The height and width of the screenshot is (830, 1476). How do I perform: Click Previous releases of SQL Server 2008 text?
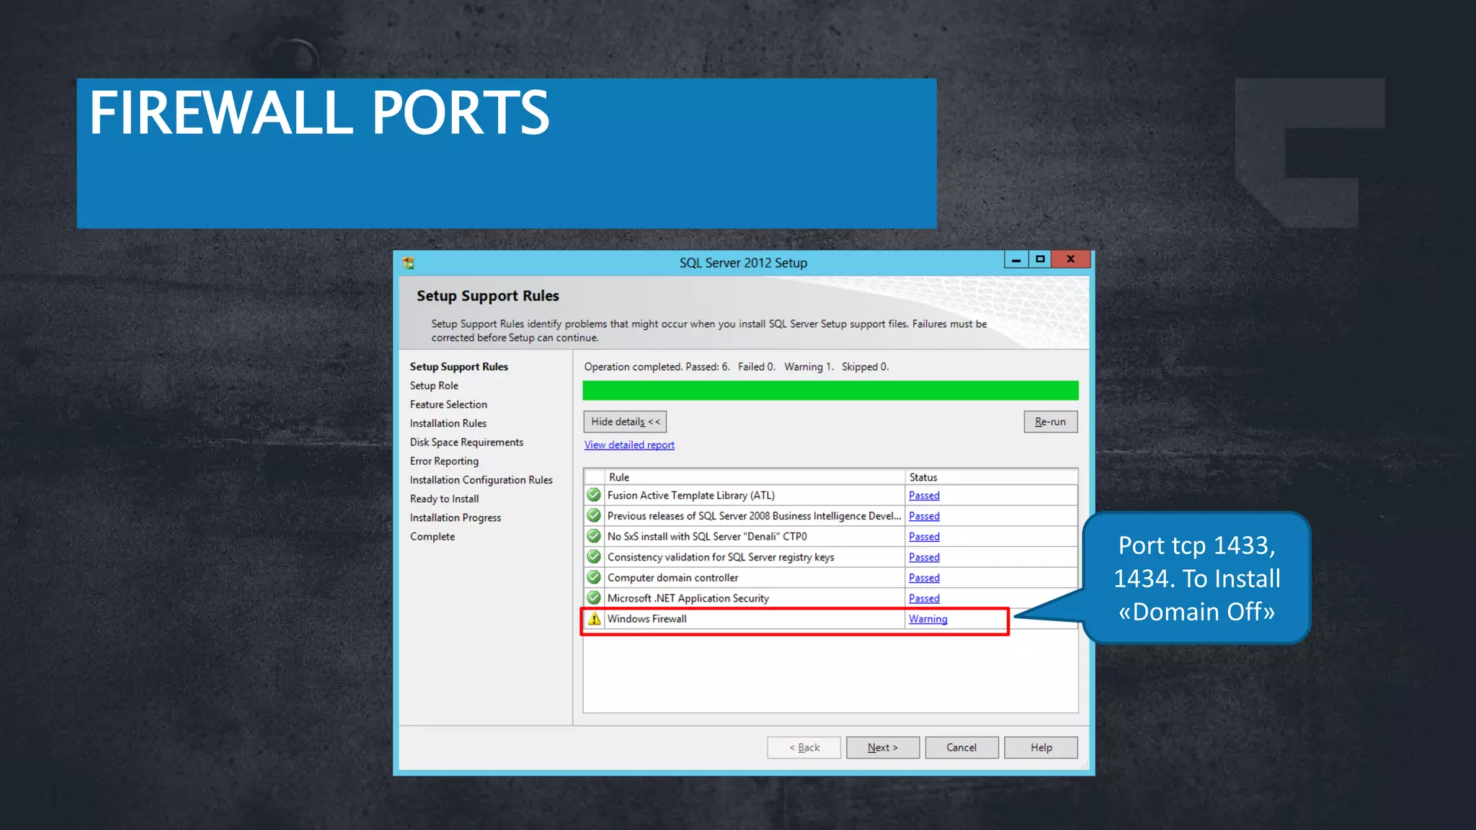click(x=754, y=517)
